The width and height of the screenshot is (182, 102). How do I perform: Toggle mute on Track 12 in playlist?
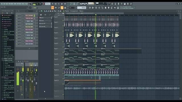tap(63, 79)
